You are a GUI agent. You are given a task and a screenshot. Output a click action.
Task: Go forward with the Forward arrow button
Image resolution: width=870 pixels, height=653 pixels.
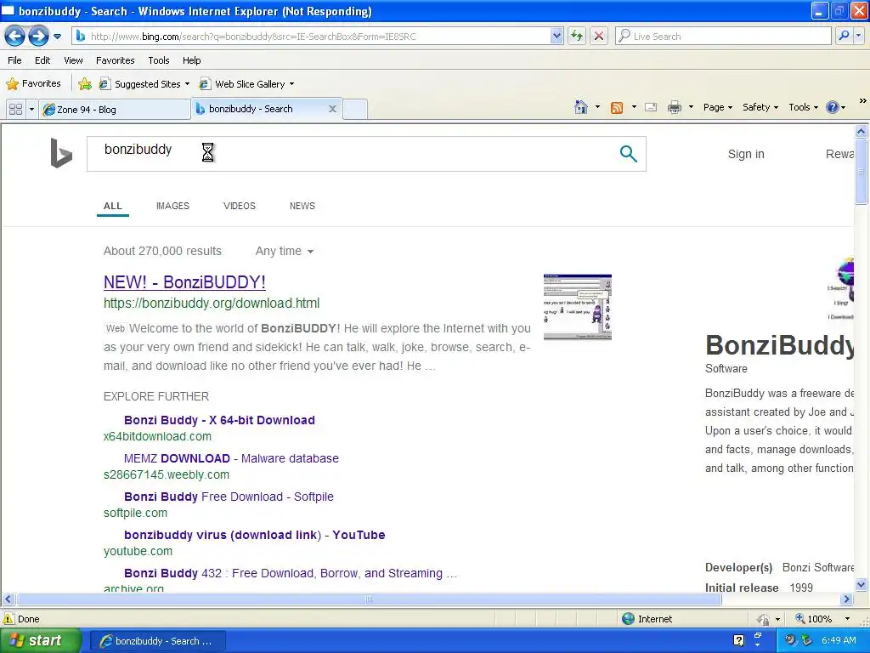[x=38, y=37]
